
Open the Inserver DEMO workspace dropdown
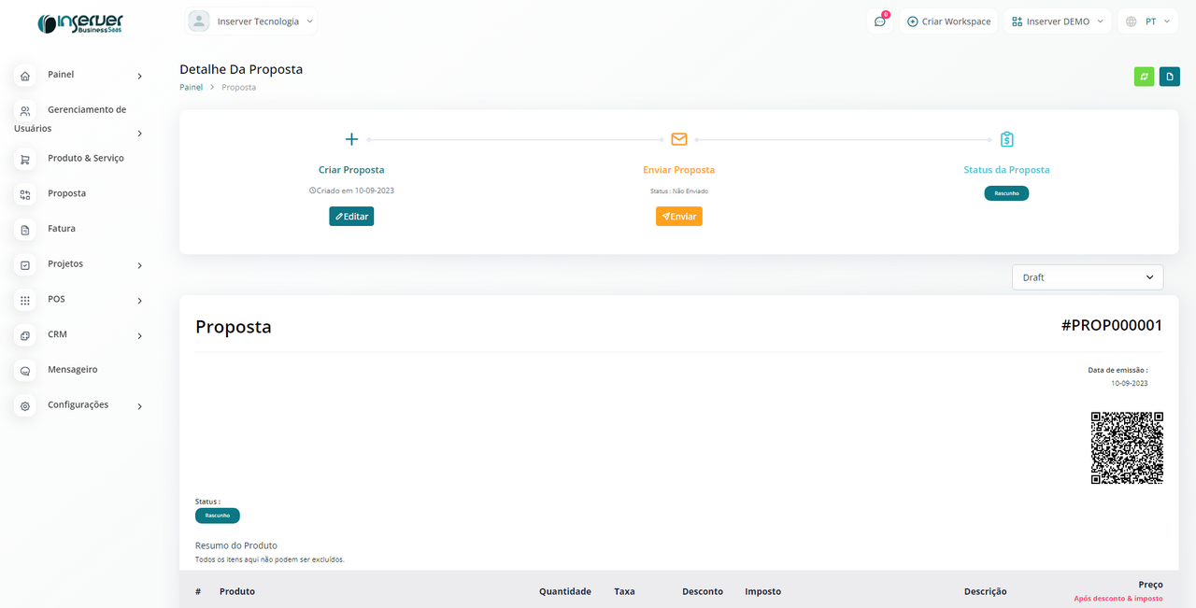coord(1057,21)
